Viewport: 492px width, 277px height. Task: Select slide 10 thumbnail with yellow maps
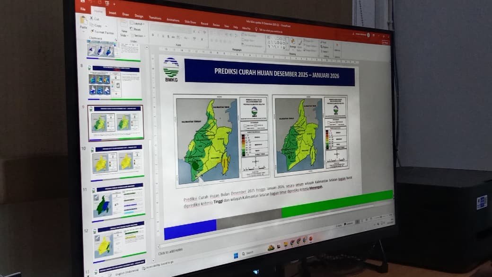pyautogui.click(x=117, y=162)
